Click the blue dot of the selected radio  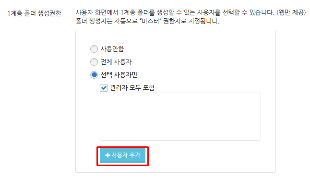click(94, 75)
